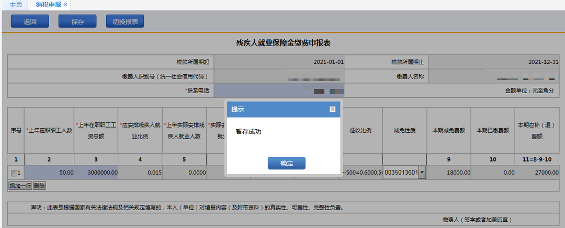
Task: Click the form title 残疾人就业保障金缴费申报表
Action: (283, 43)
